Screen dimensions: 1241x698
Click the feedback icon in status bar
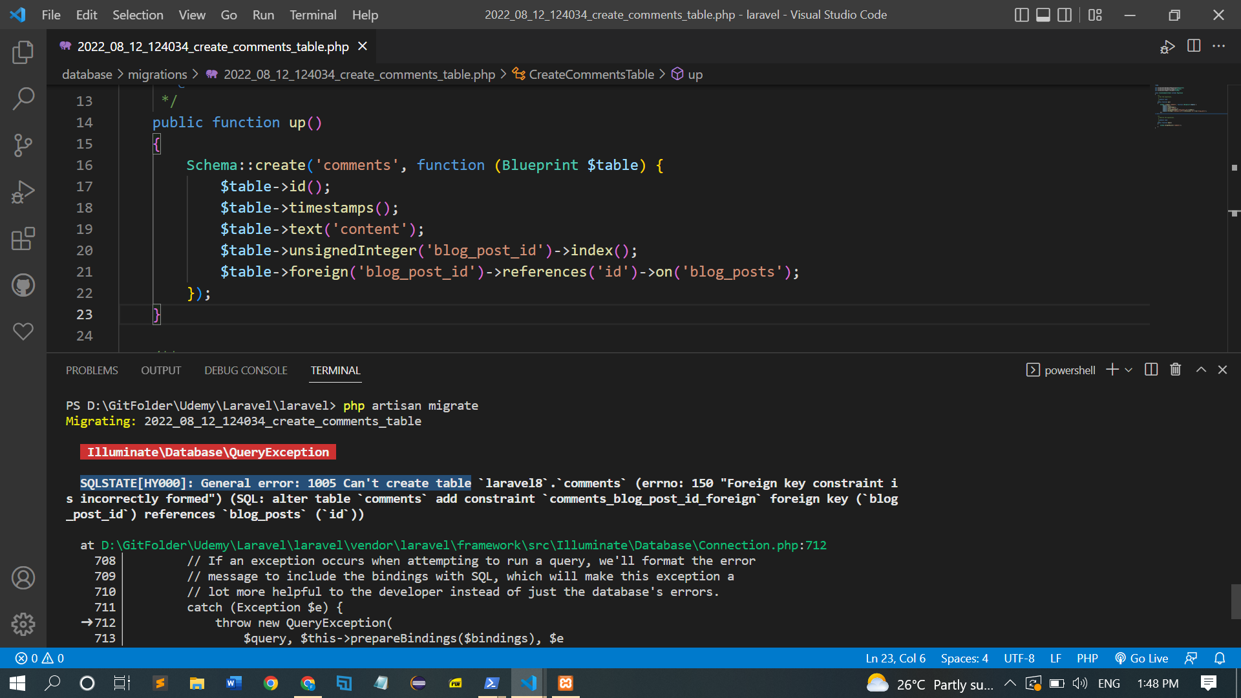click(1191, 658)
